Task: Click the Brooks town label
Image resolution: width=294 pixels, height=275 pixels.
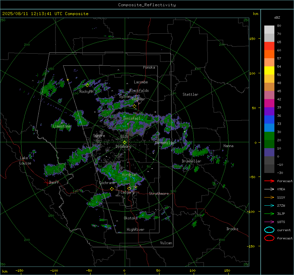Action: pos(232,229)
